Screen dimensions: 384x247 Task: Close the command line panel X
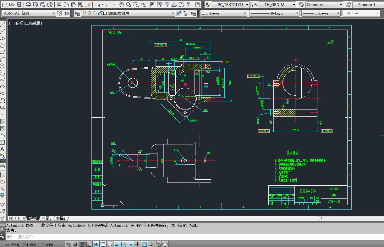[2, 229]
